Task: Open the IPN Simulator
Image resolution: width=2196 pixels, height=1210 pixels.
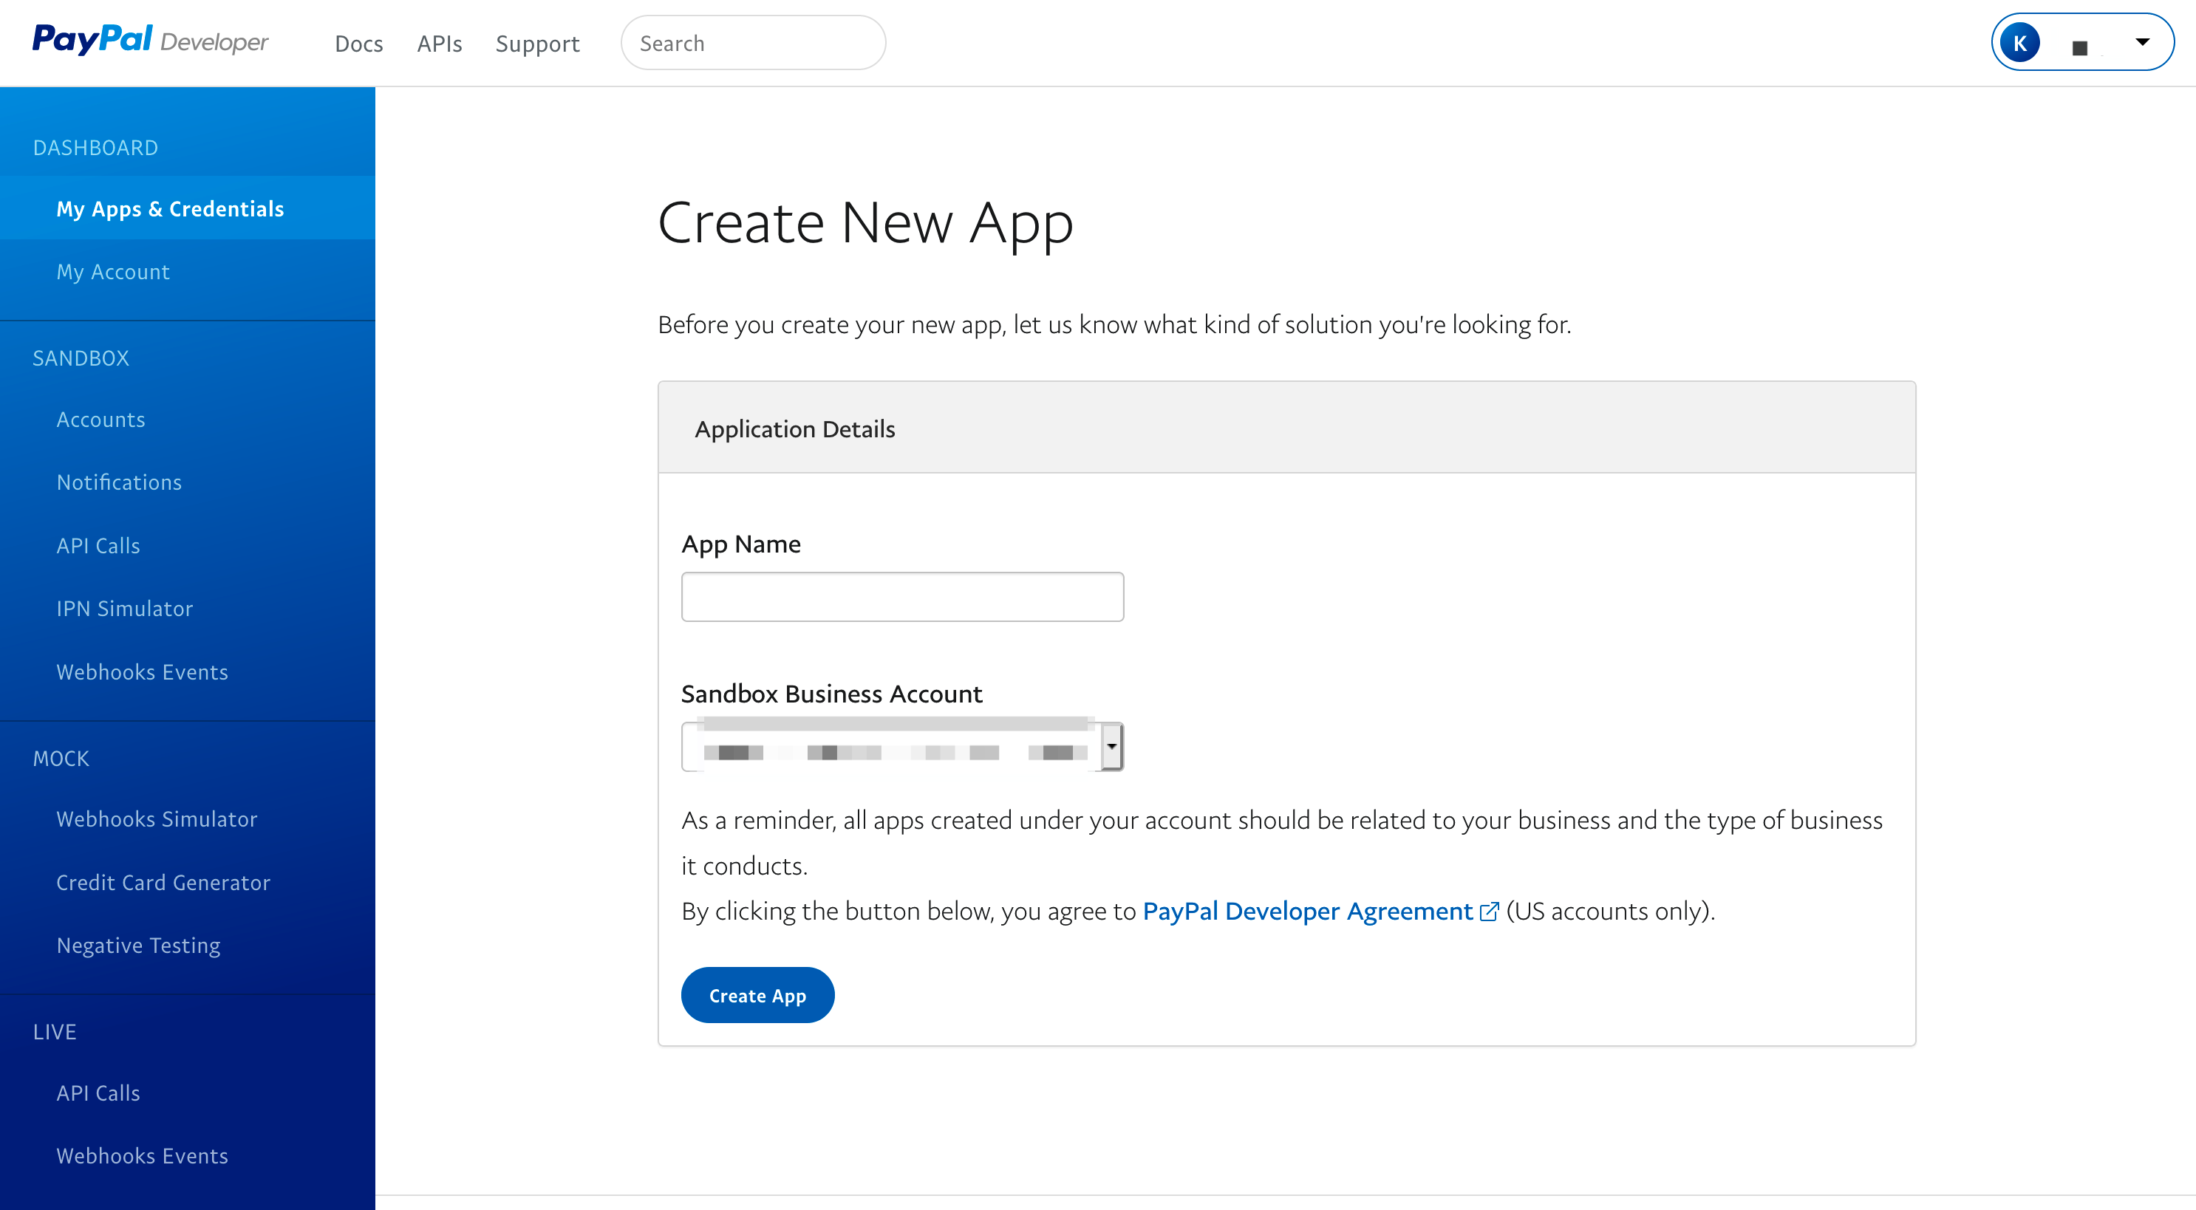Action: tap(124, 609)
